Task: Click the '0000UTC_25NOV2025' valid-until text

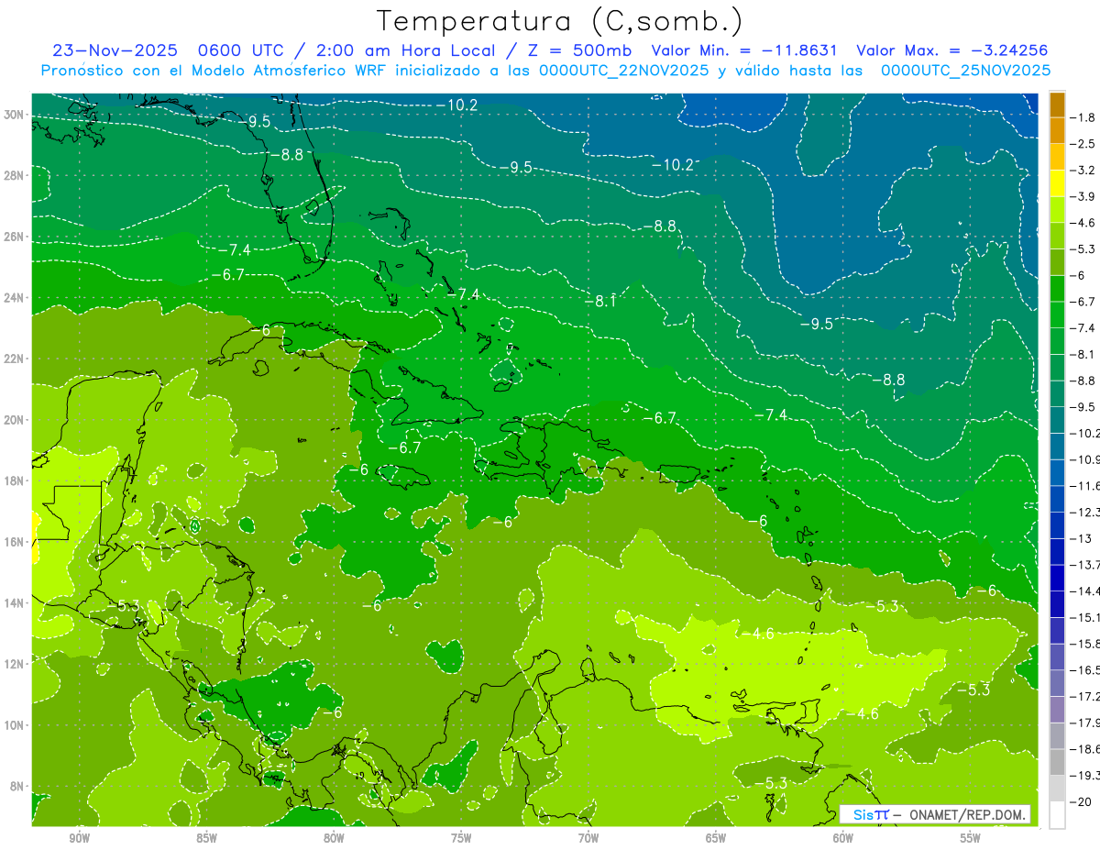Action: pos(965,71)
